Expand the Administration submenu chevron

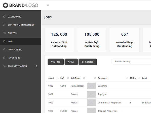[36, 66]
